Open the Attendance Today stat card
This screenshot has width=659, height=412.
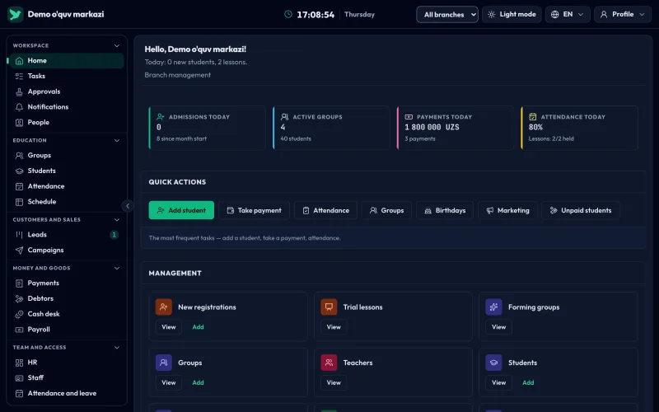pyautogui.click(x=579, y=128)
